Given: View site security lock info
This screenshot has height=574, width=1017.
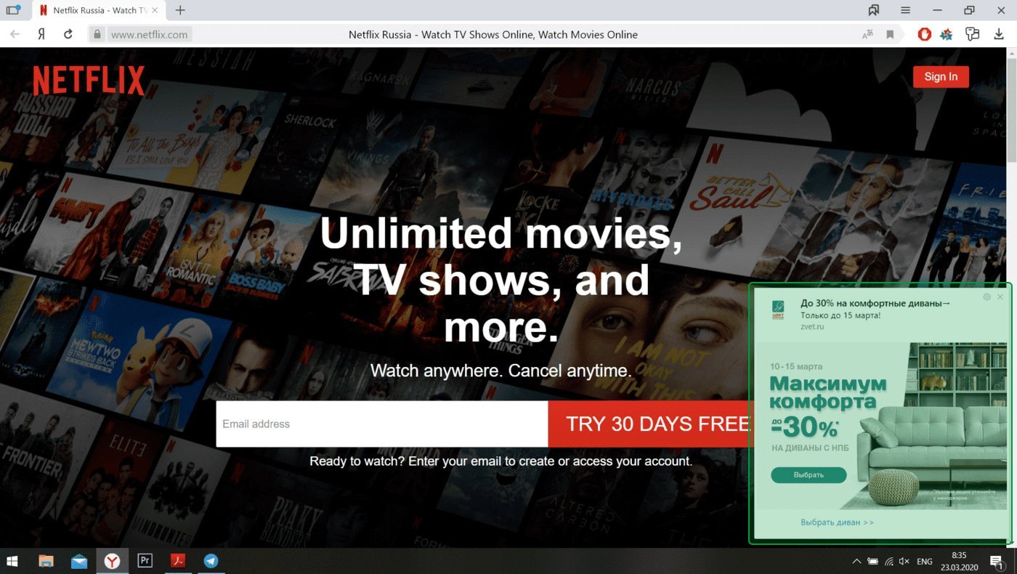Looking at the screenshot, I should click(97, 34).
